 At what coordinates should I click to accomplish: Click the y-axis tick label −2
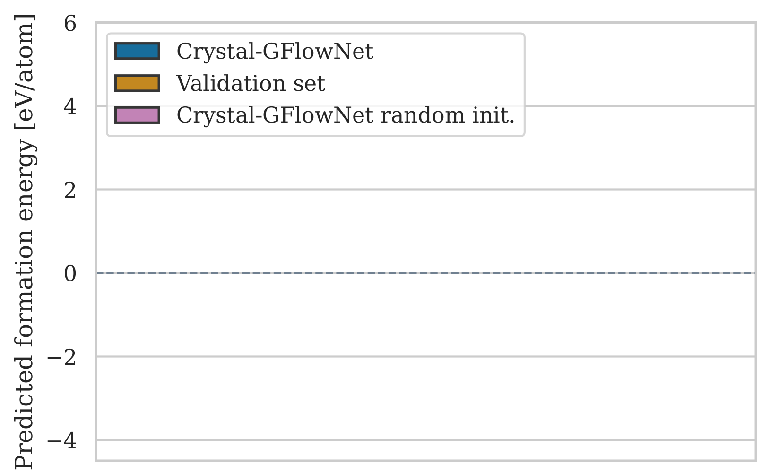pos(62,357)
